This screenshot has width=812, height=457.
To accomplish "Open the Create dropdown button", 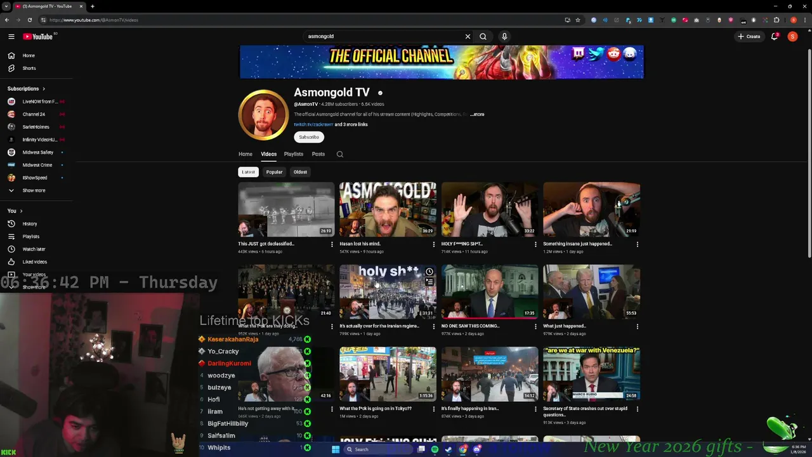I will (749, 36).
